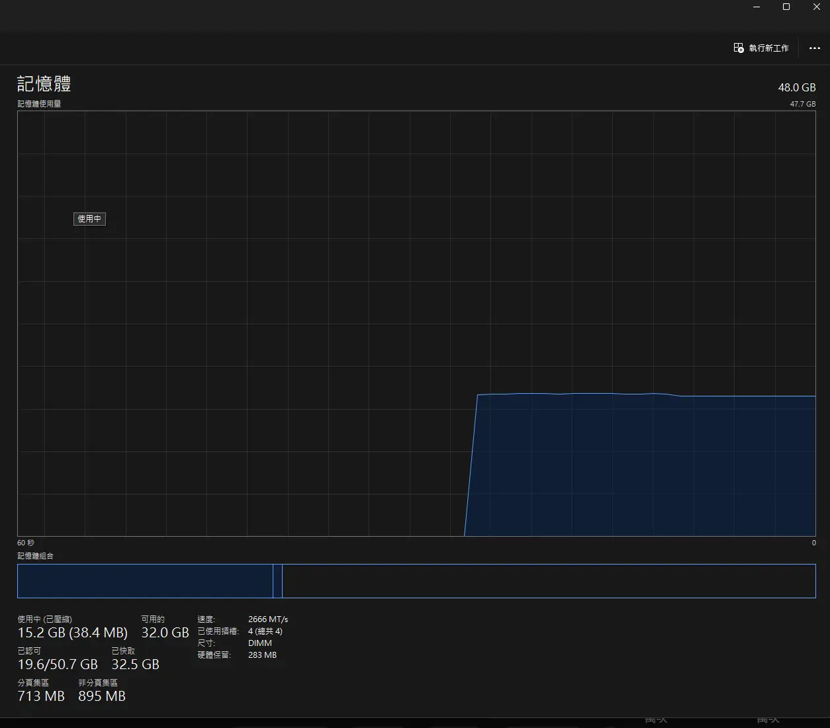Screen dimensions: 830x728
Task: Maximize the Task Manager window
Action: [786, 7]
